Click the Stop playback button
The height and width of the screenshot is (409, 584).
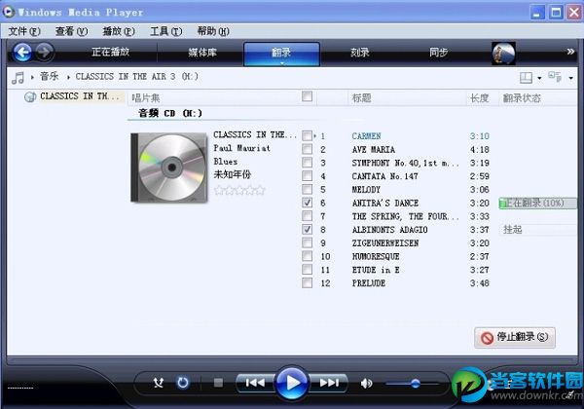pyautogui.click(x=219, y=383)
